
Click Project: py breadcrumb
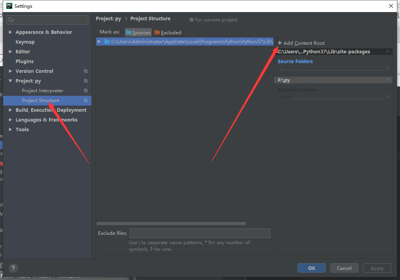(x=109, y=19)
